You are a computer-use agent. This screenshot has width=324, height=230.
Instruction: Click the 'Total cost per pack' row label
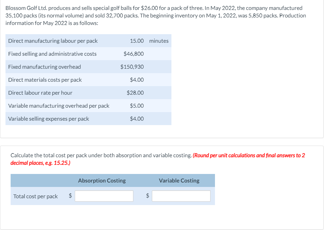36,196
